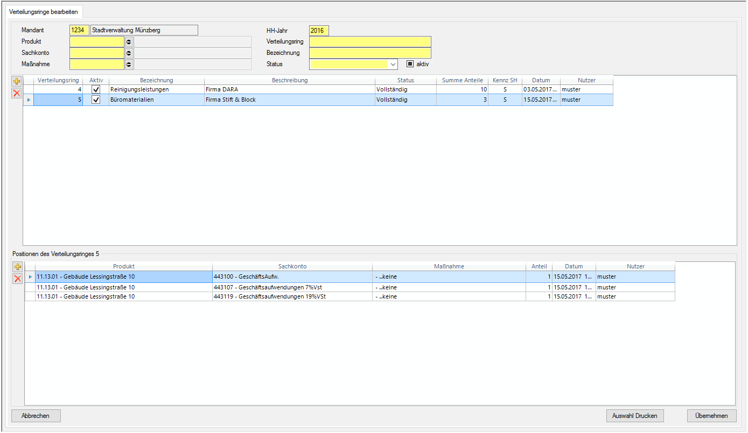Viewport: 748px width, 433px height.
Task: Click the Auswahl Drucken button
Action: [635, 416]
